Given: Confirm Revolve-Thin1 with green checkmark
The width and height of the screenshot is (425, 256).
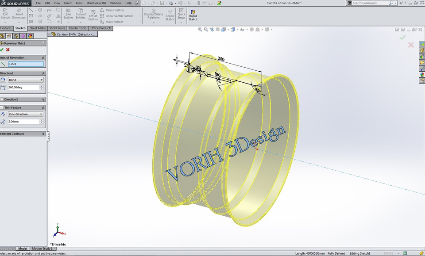Looking at the screenshot, I should (3, 50).
